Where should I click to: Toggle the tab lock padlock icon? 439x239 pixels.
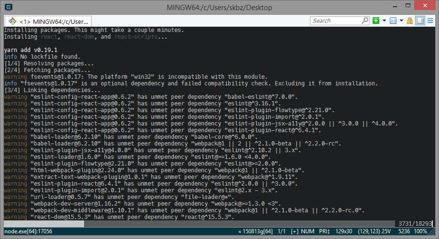click(409, 21)
